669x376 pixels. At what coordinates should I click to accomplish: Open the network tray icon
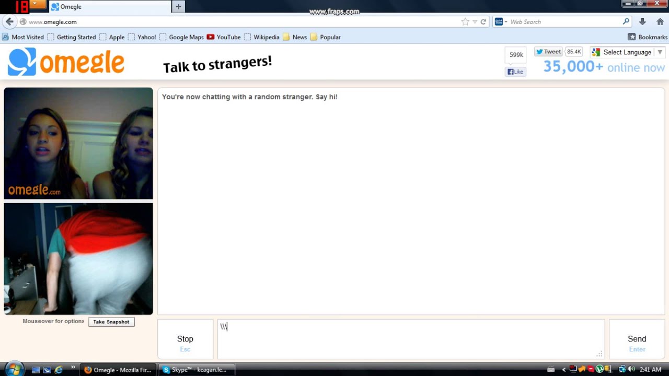pos(622,369)
